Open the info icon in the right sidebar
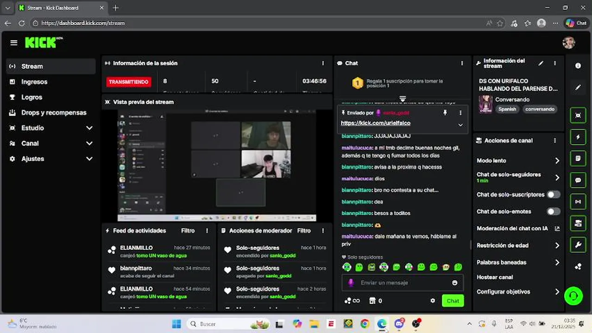This screenshot has height=333, width=592. coord(578,66)
